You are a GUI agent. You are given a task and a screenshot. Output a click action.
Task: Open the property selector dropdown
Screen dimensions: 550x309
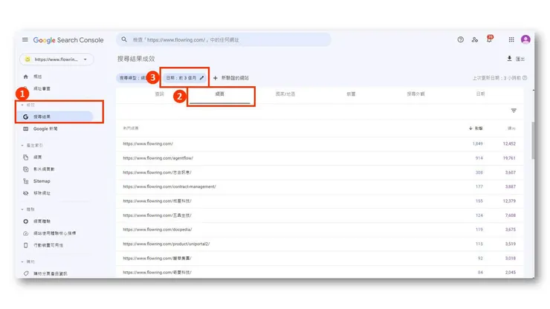click(x=56, y=59)
